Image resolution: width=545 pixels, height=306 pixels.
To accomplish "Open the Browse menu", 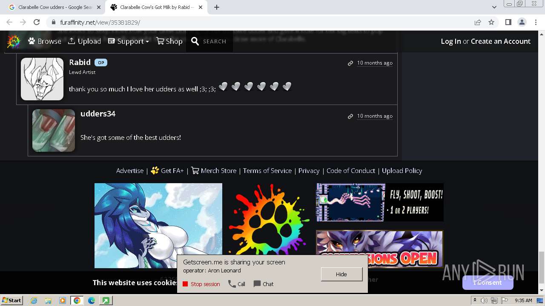I will tap(45, 41).
